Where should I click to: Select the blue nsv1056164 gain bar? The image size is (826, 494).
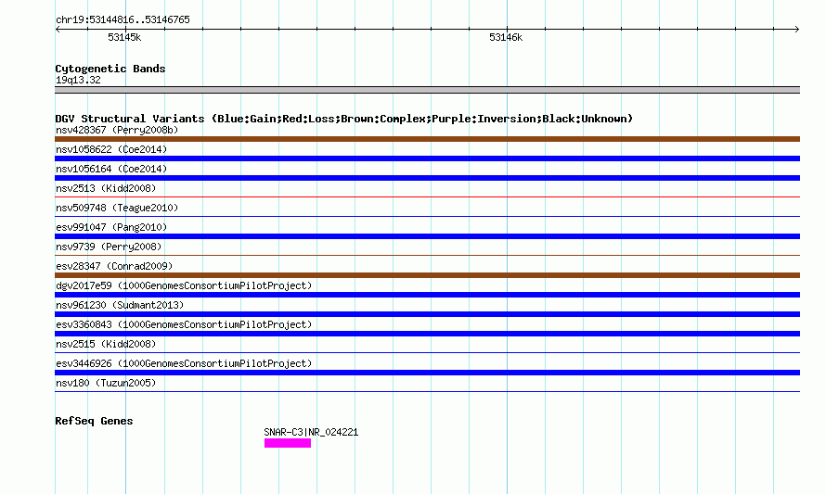point(427,178)
